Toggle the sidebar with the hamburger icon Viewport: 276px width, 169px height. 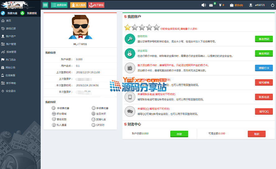45,5
